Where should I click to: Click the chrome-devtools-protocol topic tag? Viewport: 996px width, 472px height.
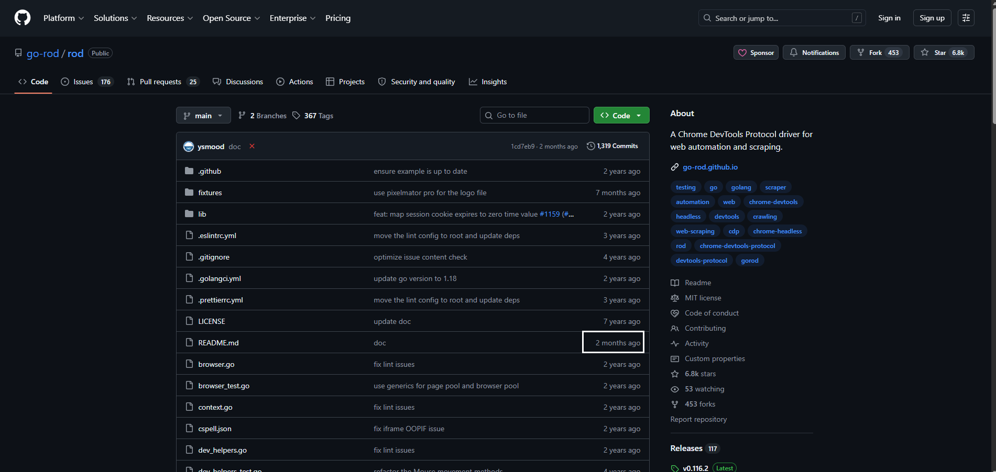point(737,246)
